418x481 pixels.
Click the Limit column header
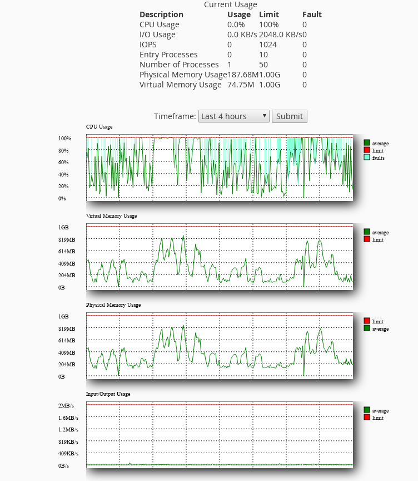point(269,14)
